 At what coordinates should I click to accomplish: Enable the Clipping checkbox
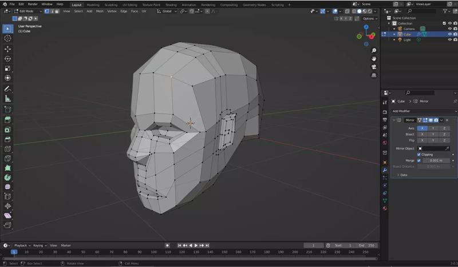pos(419,155)
